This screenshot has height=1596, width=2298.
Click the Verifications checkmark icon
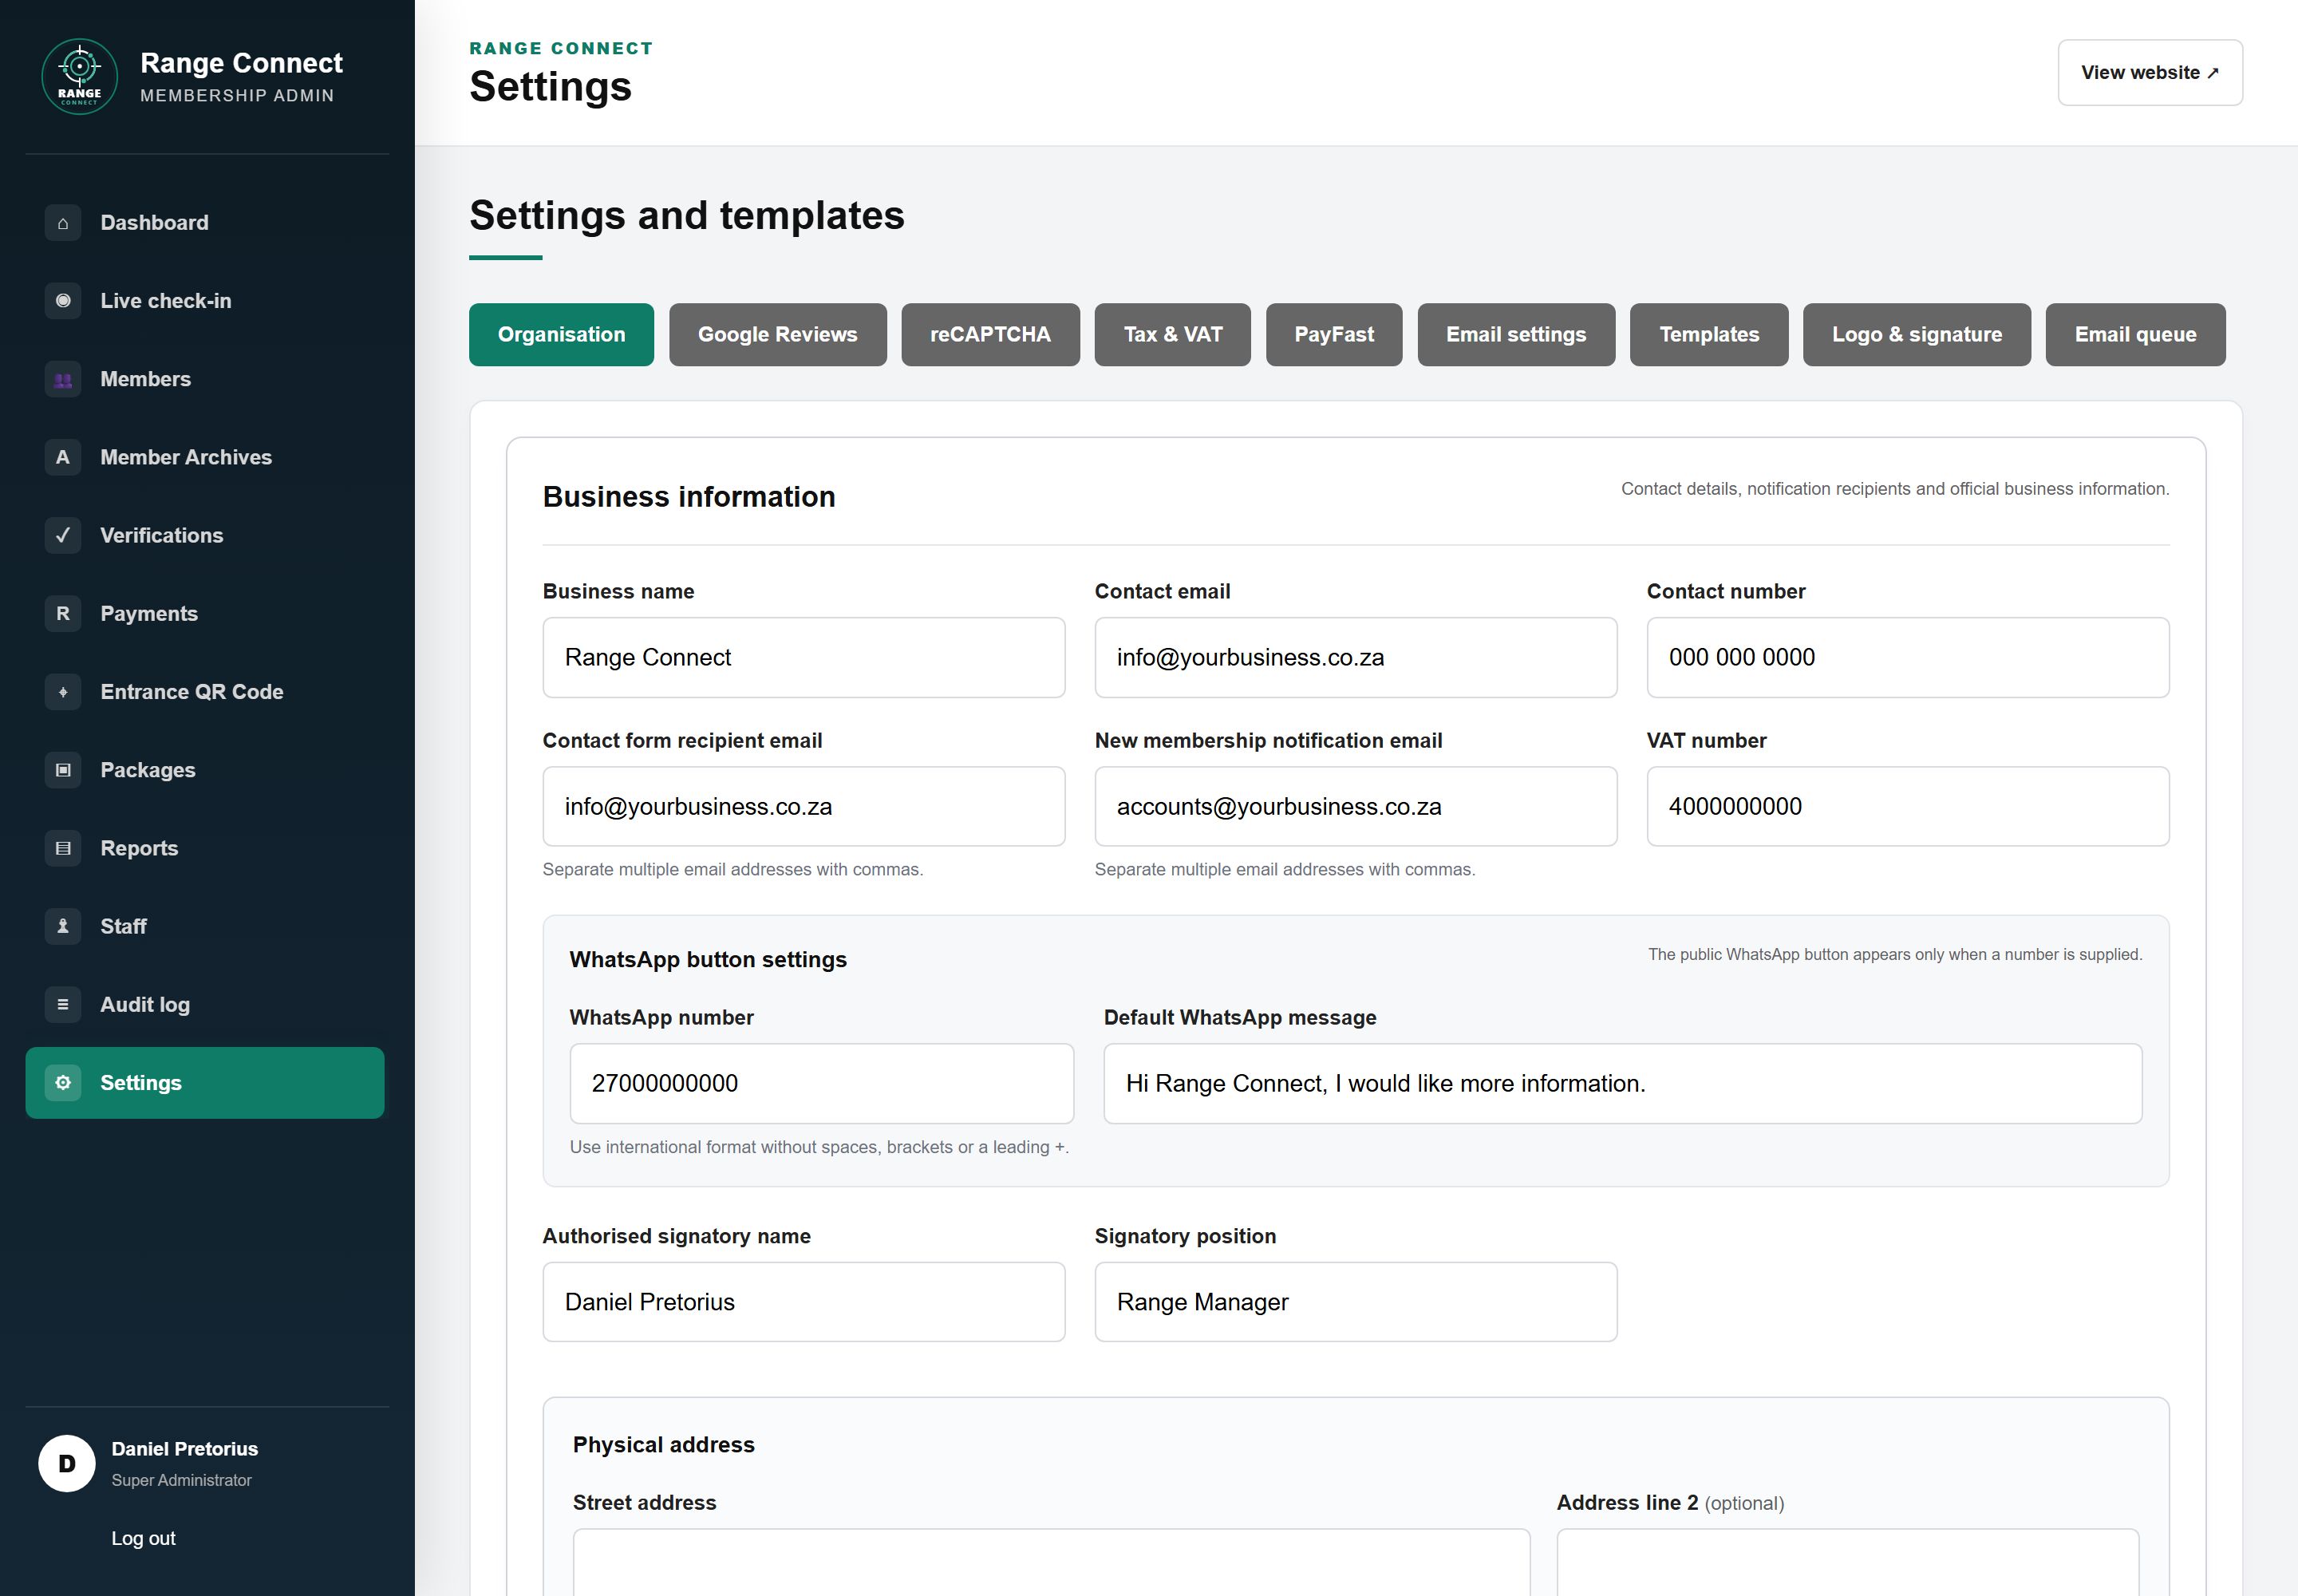click(x=63, y=535)
